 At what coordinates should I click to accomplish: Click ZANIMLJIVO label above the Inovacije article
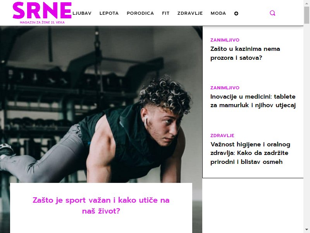coord(225,88)
